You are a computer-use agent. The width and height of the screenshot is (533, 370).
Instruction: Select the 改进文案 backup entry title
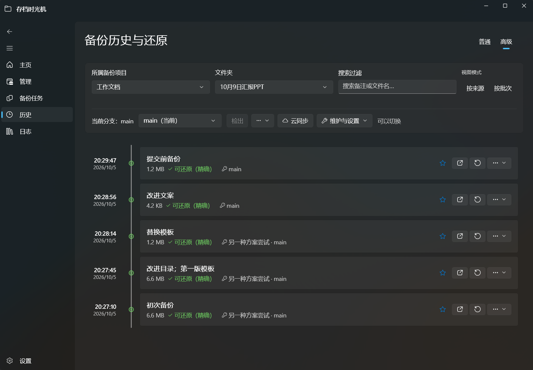[160, 195]
